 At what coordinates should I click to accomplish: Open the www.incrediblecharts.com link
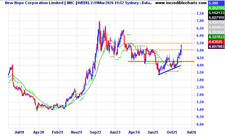point(181,3)
